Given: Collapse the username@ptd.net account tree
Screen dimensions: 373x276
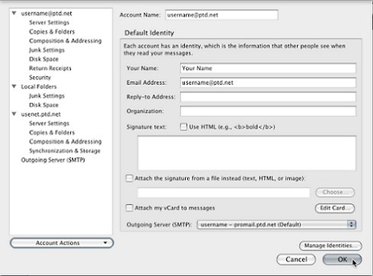Looking at the screenshot, I should (14, 13).
